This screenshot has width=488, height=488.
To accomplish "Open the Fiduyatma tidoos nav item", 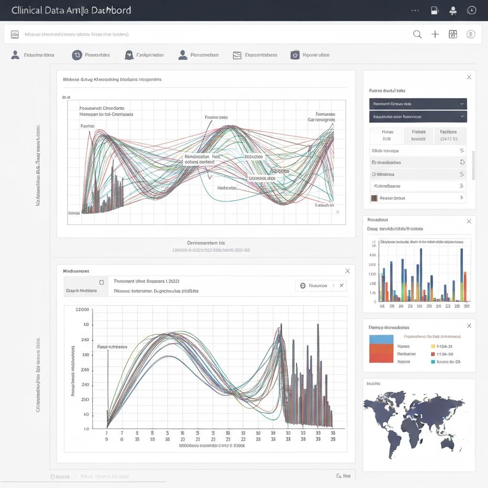I will 33,55.
